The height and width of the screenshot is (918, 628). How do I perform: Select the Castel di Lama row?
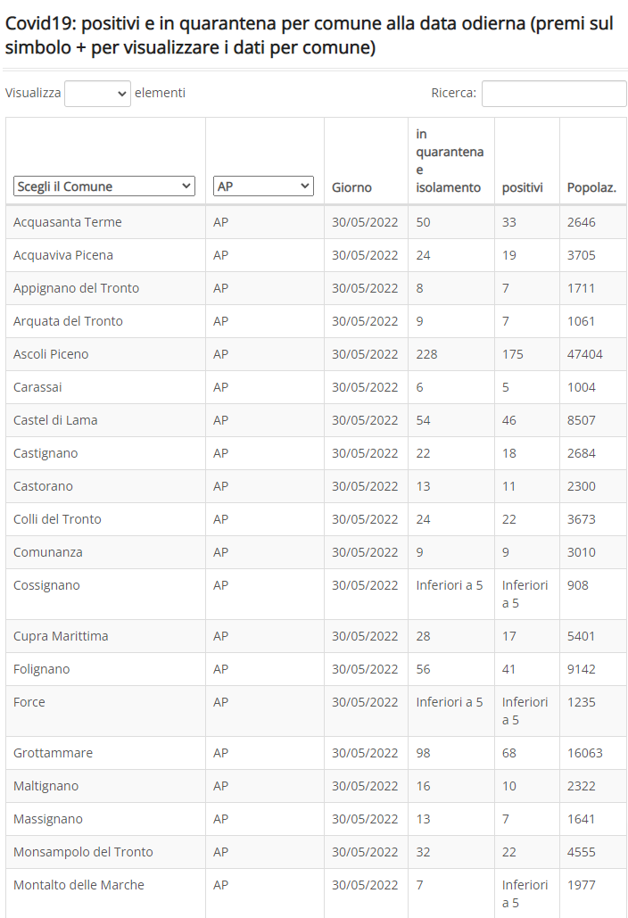(x=316, y=420)
